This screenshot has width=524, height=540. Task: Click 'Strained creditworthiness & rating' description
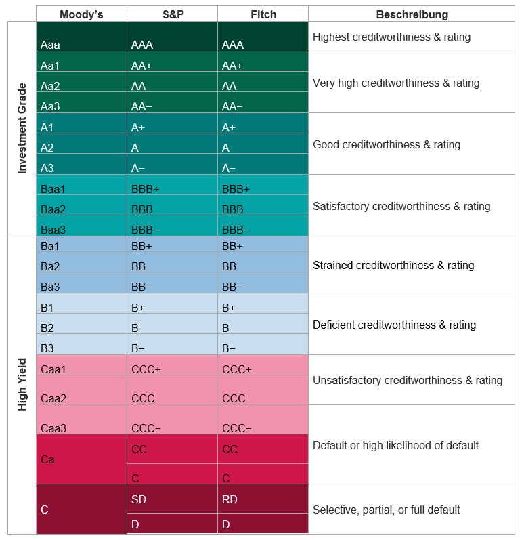(x=393, y=265)
